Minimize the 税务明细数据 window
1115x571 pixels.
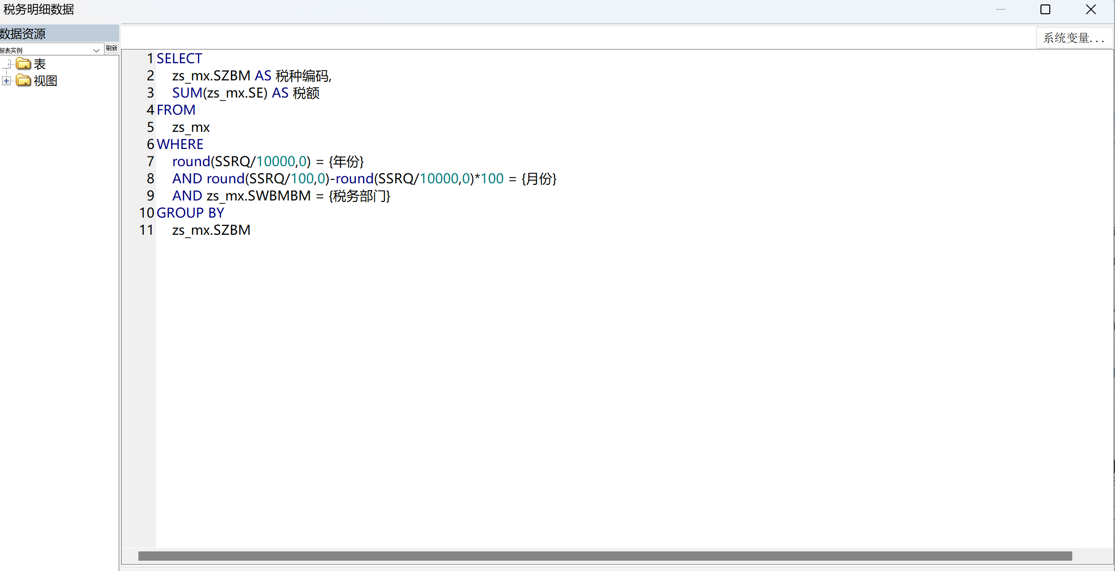[1001, 9]
